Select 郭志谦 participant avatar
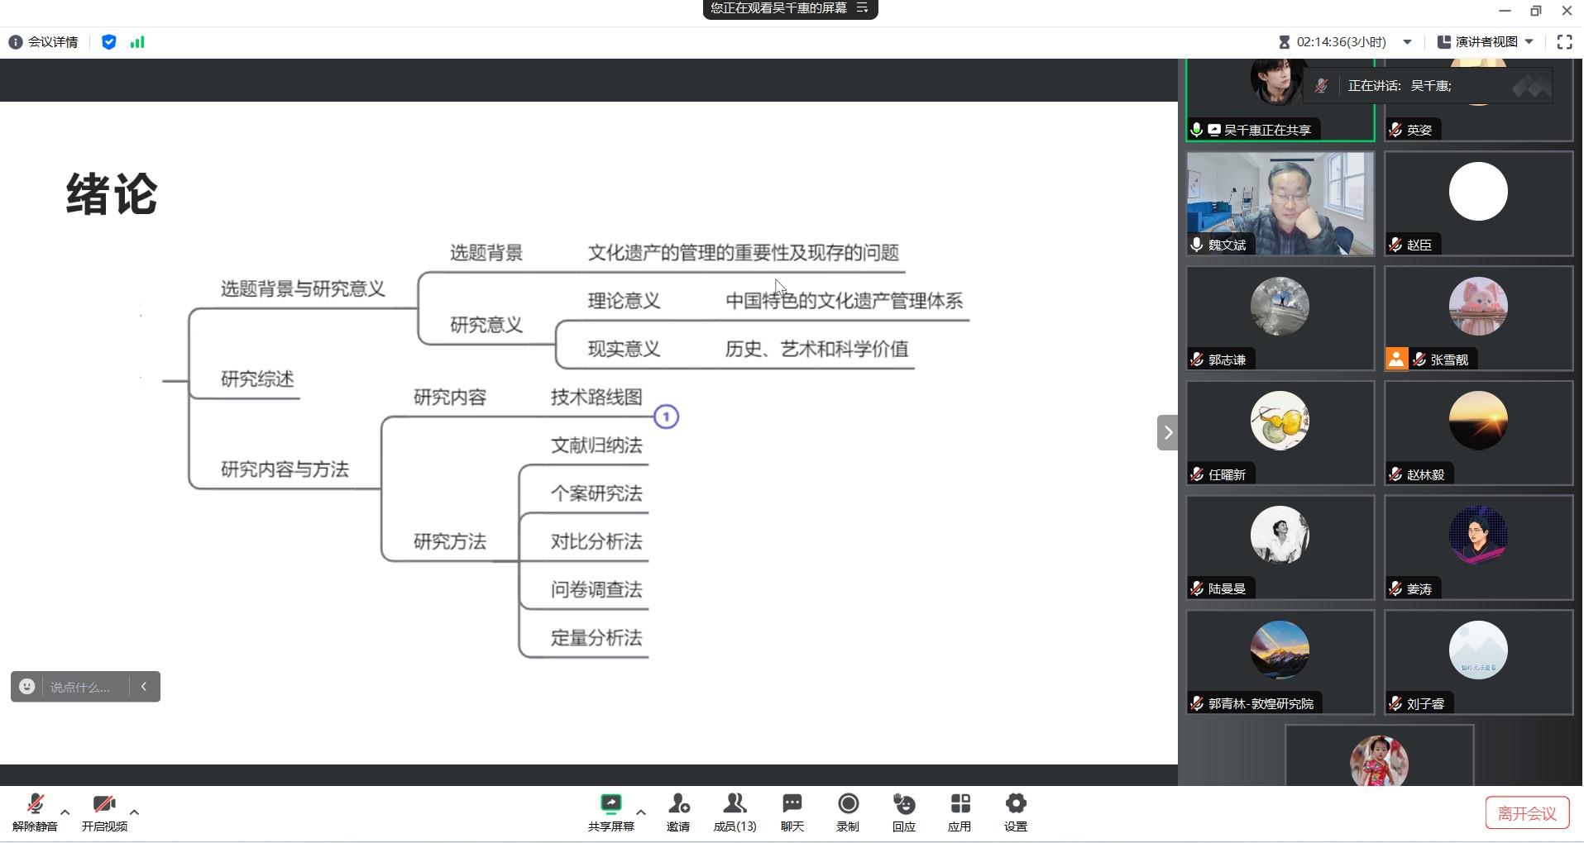The height and width of the screenshot is (843, 1584). tap(1280, 307)
